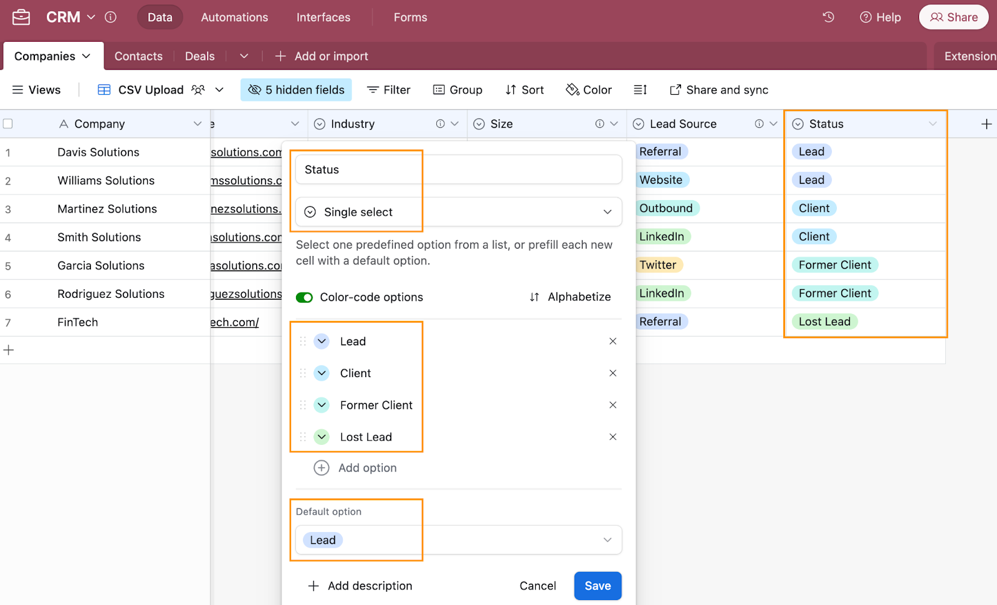
Task: Click the Davis Solutions company cell
Action: coord(98,152)
